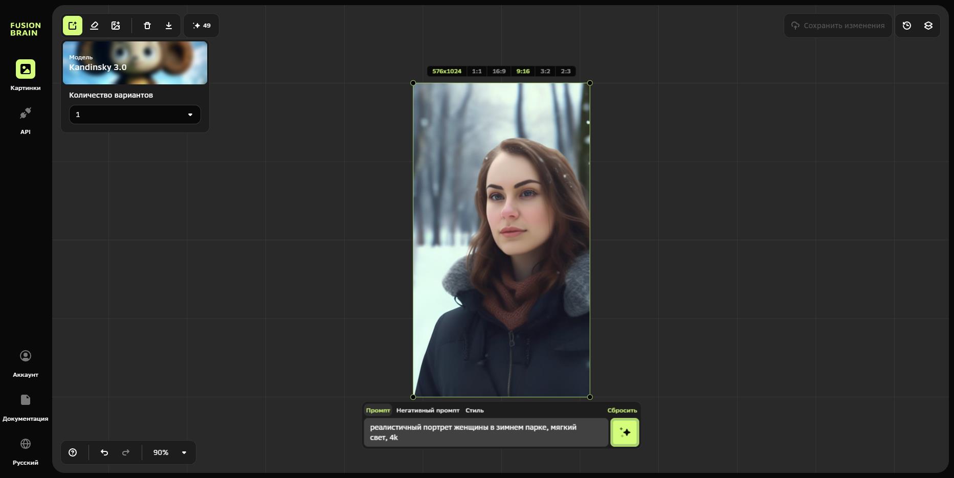The height and width of the screenshot is (478, 954).
Task: Click the Kandinsky 3.0 model thumbnail
Action: [135, 63]
